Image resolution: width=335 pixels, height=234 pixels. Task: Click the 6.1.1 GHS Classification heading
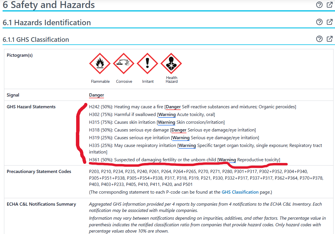36,40
